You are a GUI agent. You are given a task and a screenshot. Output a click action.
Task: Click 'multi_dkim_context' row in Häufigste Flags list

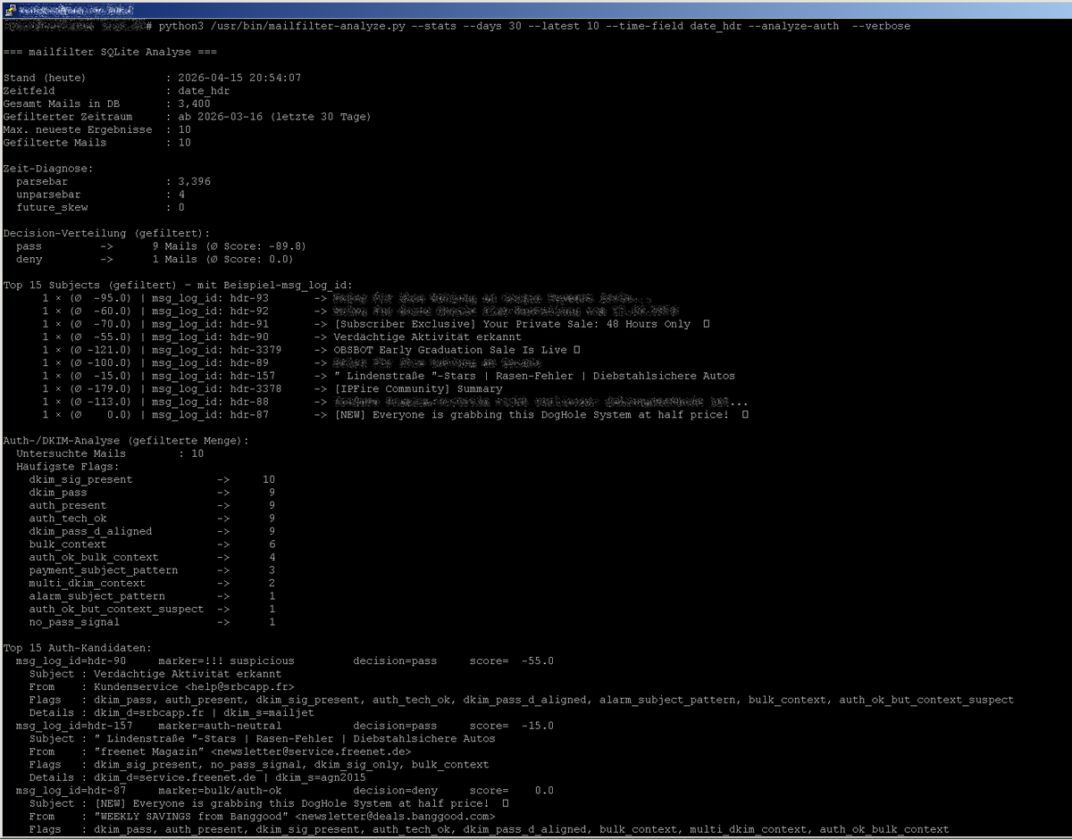tap(152, 583)
